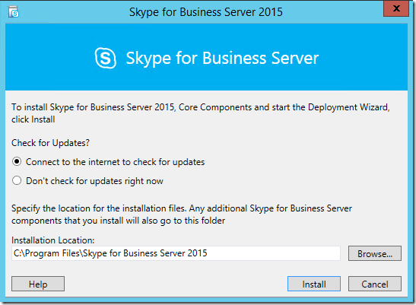This screenshot has width=416, height=305.
Task: Start installation with Install button
Action: (314, 284)
